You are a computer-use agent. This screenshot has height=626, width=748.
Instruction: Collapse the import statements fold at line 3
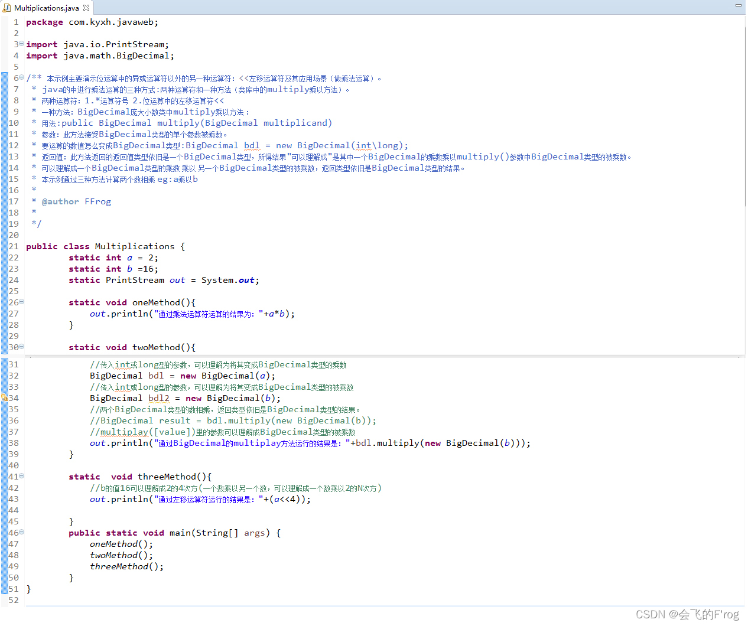[x=22, y=44]
